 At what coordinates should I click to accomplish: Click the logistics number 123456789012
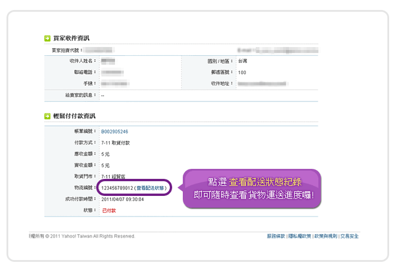coord(117,188)
